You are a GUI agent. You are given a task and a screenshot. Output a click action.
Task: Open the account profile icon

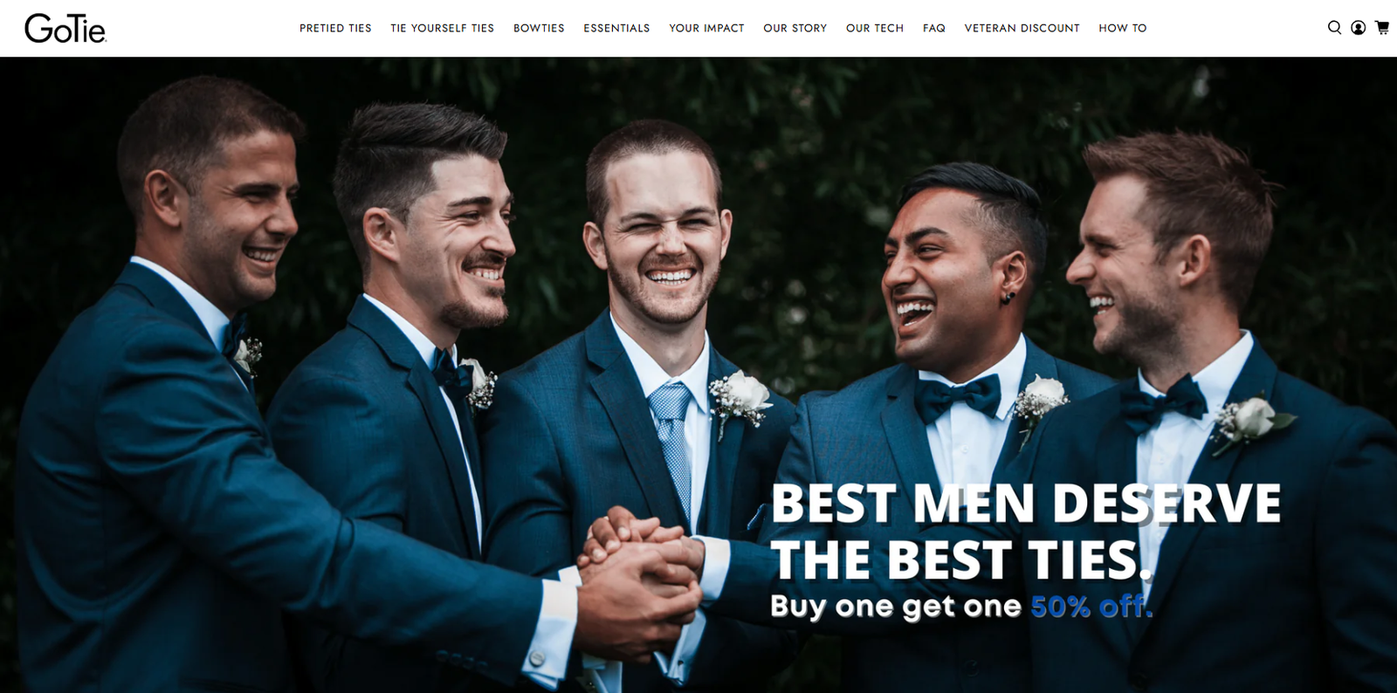1358,28
